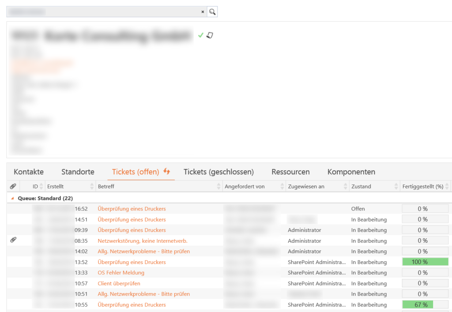452x312 pixels.
Task: Open the Client überprüfen ticket
Action: [x=119, y=283]
